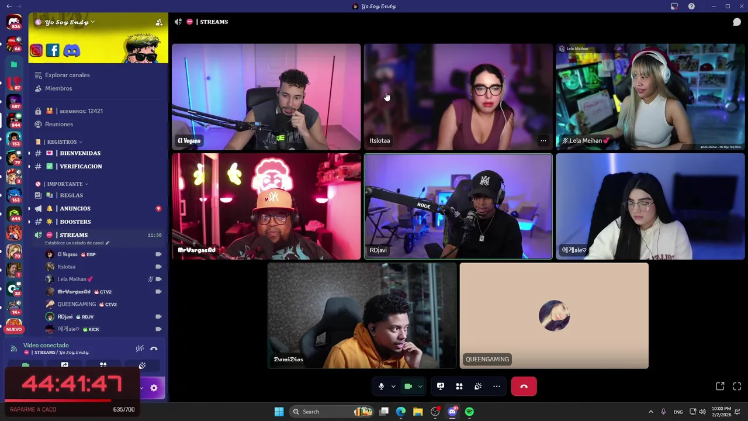Open volume control in system tray

[x=702, y=412]
